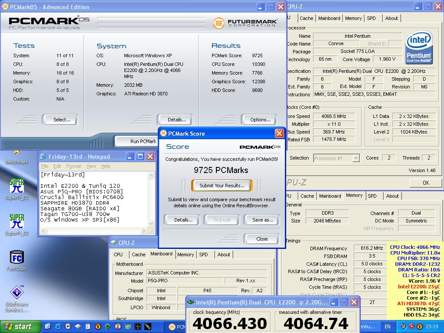Click the Futuremark Corporation logo
Screen dimensions: 444x333
point(245,23)
